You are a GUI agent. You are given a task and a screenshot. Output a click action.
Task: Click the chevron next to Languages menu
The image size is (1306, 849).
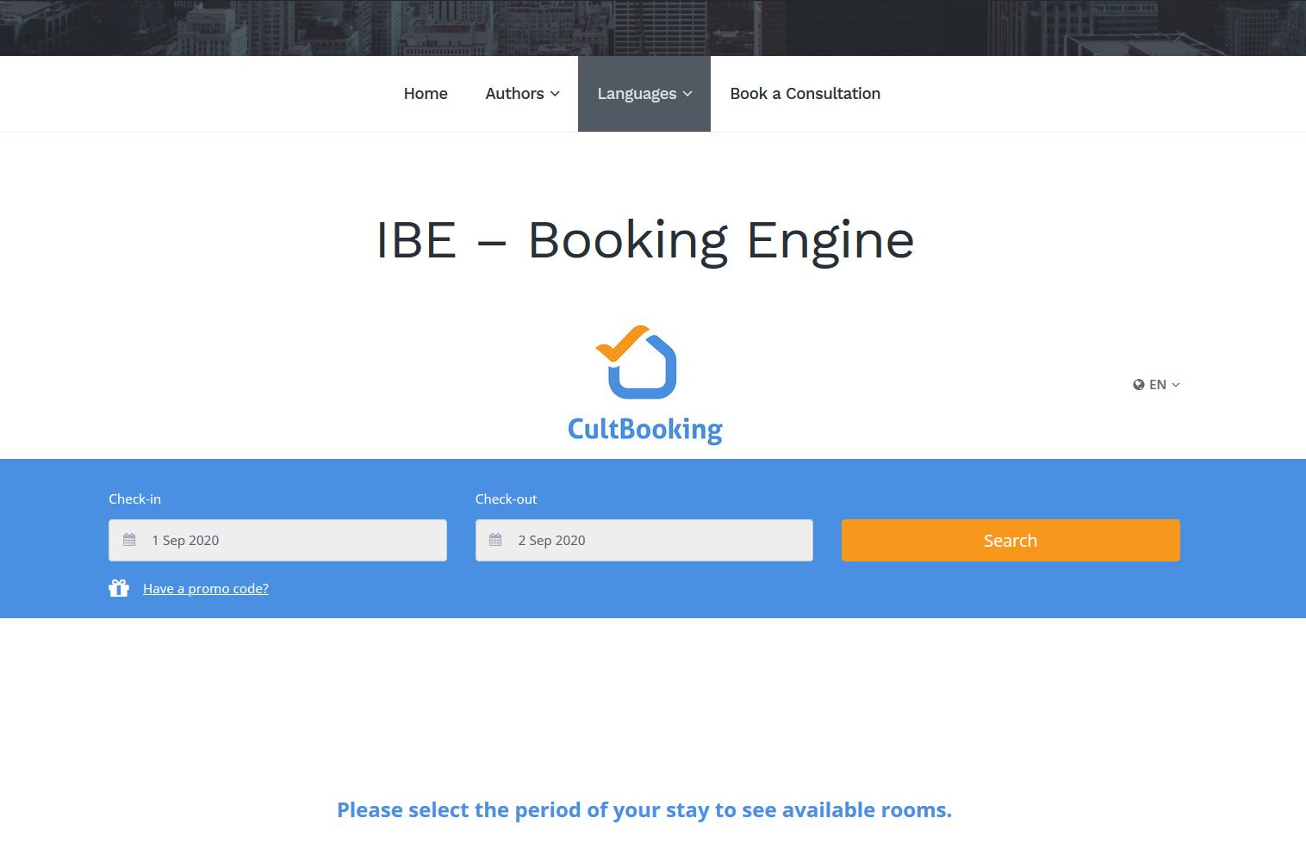pyautogui.click(x=687, y=94)
